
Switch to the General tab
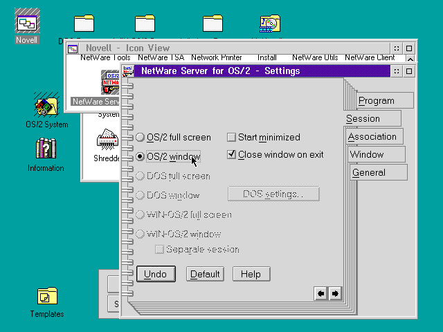click(379, 172)
